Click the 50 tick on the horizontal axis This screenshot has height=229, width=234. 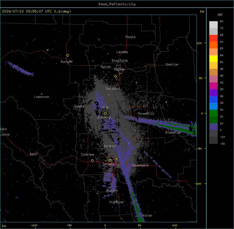[140, 225]
